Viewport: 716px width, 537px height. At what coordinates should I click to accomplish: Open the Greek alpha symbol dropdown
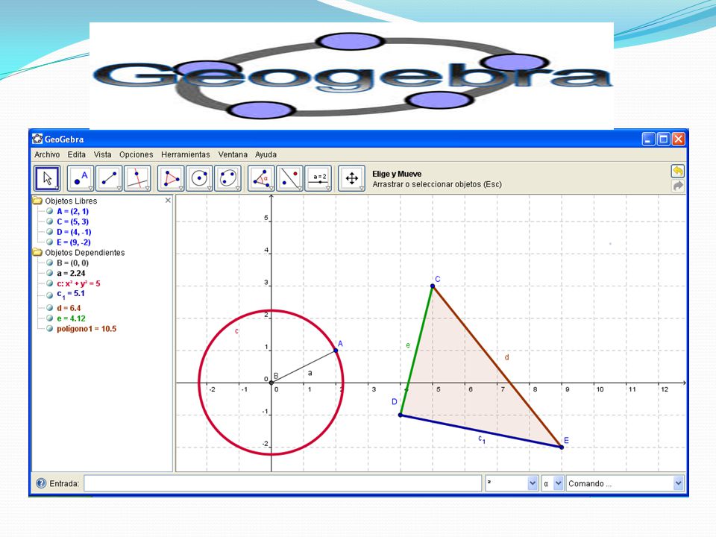click(558, 483)
